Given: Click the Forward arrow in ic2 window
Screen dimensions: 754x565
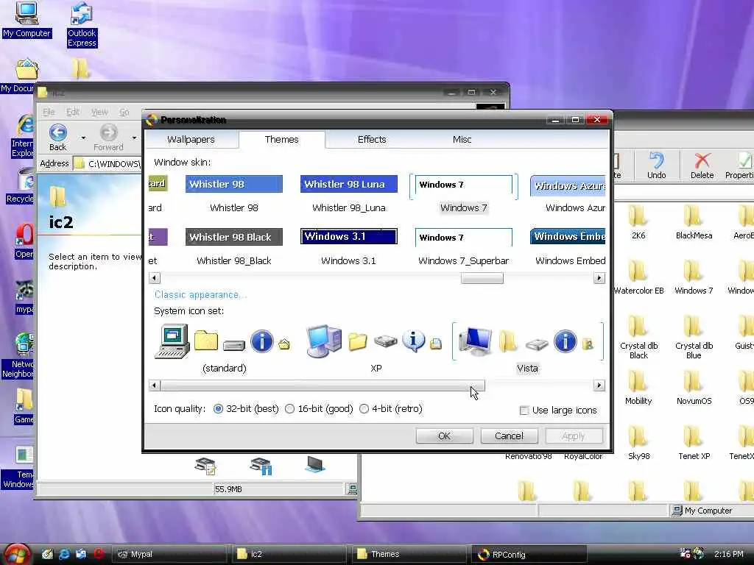Looking at the screenshot, I should pyautogui.click(x=108, y=137).
